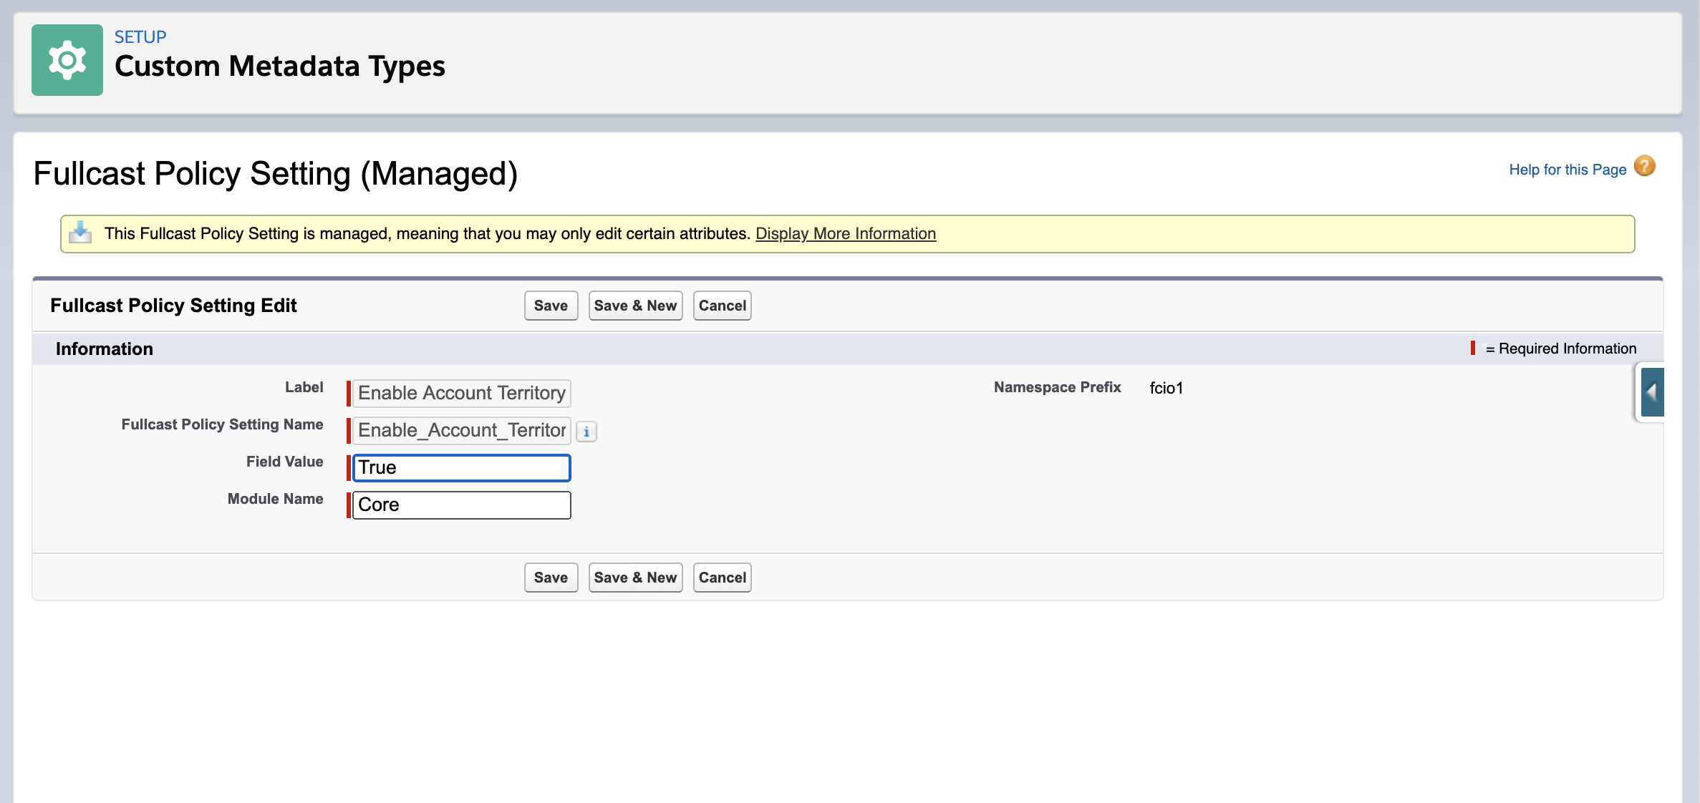Click the bottom Save & New button
This screenshot has width=1700, height=803.
[x=635, y=578]
